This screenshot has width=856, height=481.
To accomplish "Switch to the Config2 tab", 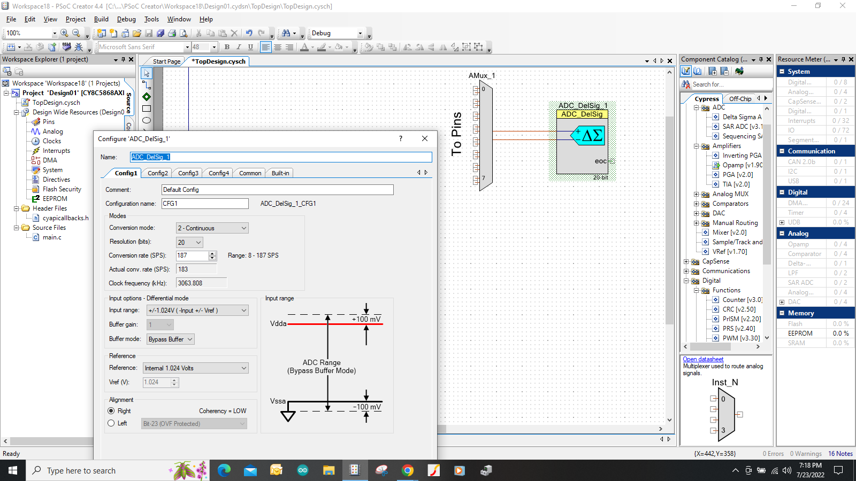I will (158, 173).
